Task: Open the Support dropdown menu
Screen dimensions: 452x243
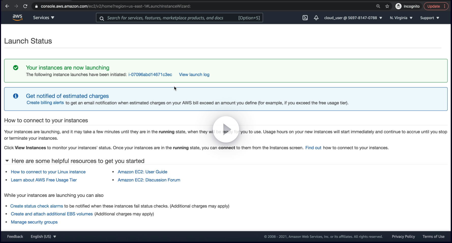Action: [x=430, y=18]
